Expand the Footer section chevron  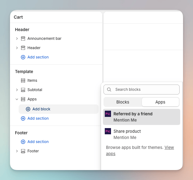point(17,151)
